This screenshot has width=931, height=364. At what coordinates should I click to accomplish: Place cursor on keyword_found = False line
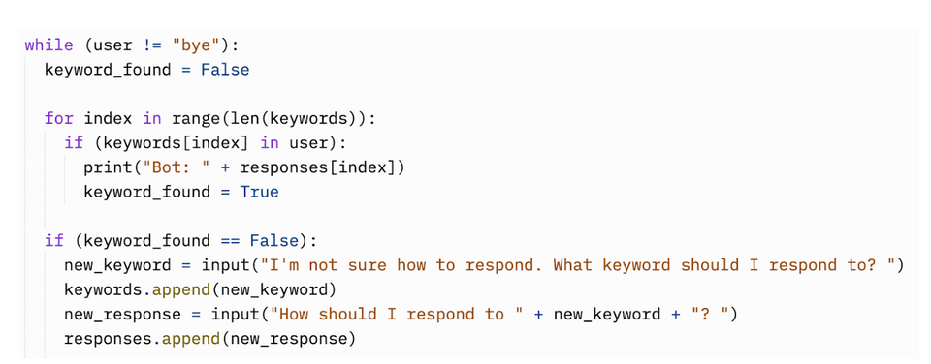[x=146, y=70]
